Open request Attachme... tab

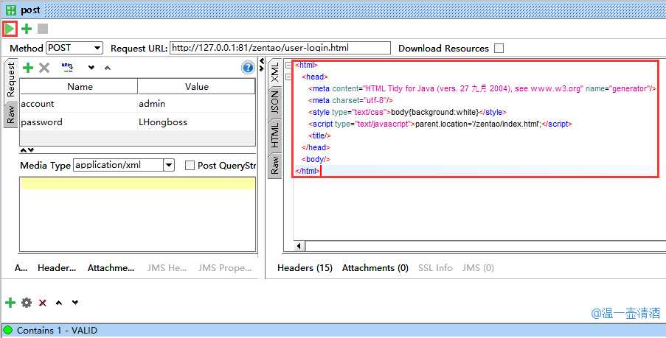[111, 268]
